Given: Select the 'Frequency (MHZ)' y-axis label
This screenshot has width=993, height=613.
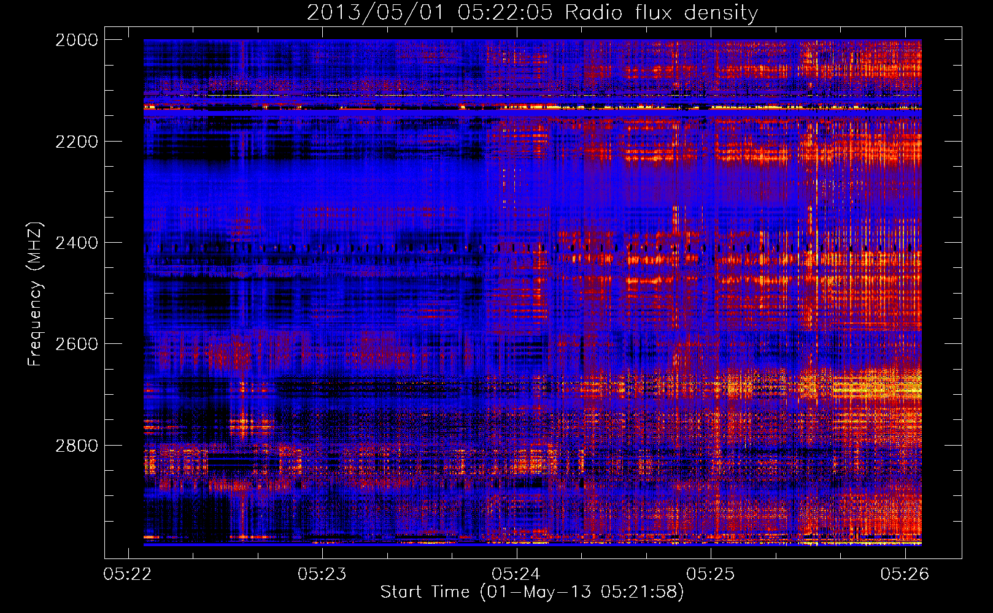Looking at the screenshot, I should [x=35, y=294].
